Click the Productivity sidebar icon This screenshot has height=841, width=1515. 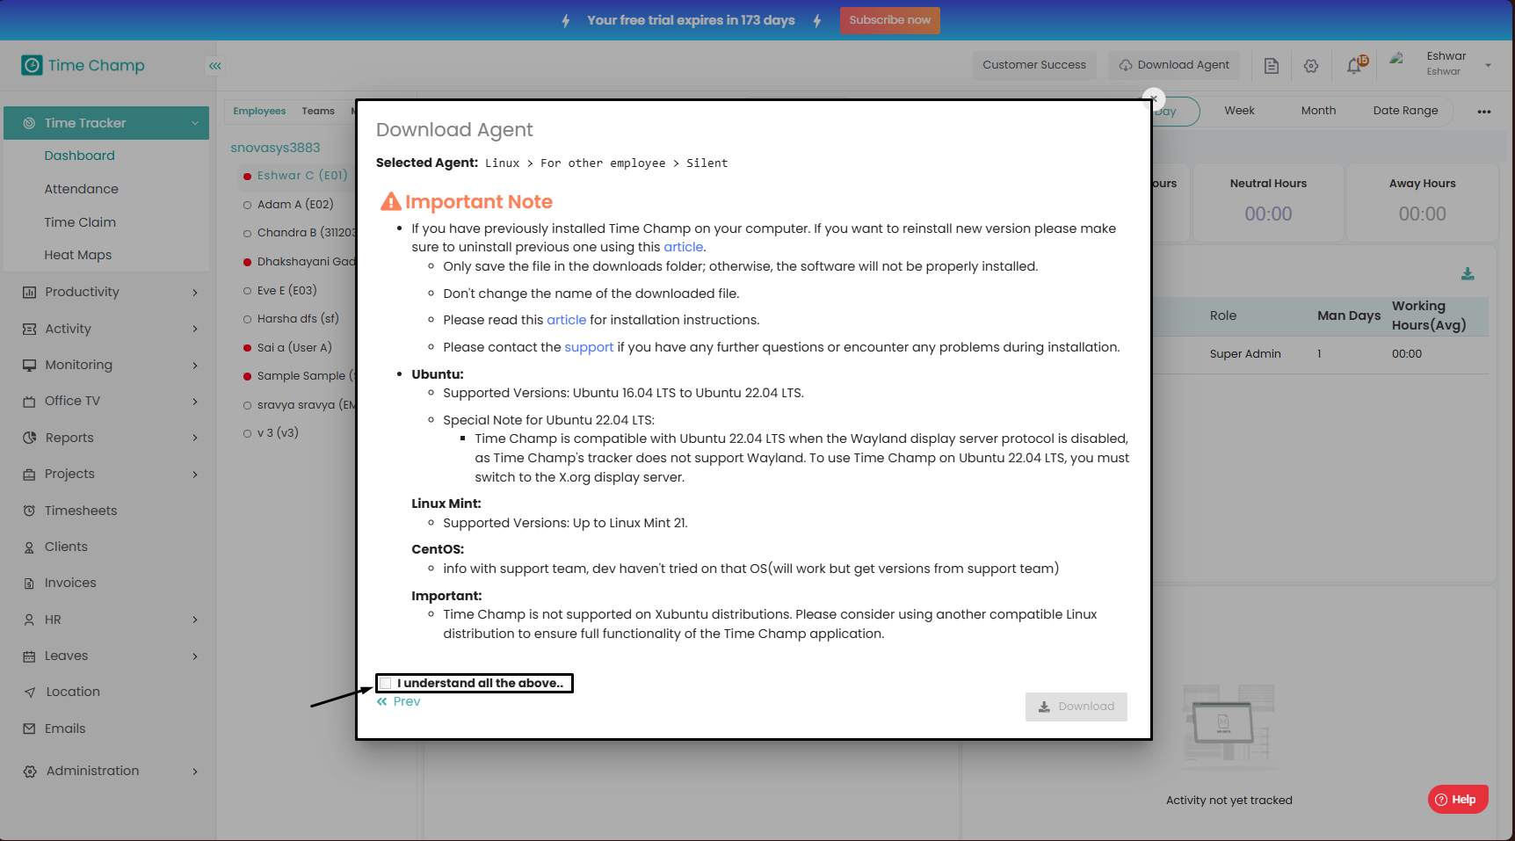pos(29,293)
